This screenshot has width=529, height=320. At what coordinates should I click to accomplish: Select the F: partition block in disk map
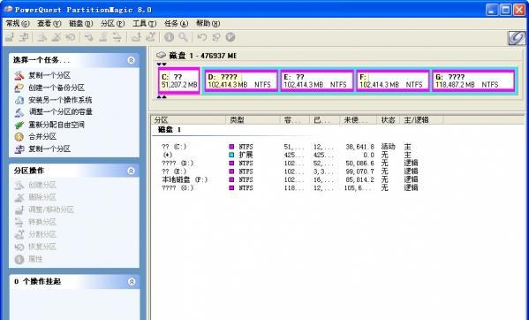pyautogui.click(x=393, y=80)
